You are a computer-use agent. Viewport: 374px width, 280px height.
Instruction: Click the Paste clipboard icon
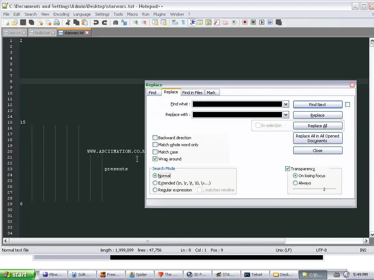click(x=85, y=22)
